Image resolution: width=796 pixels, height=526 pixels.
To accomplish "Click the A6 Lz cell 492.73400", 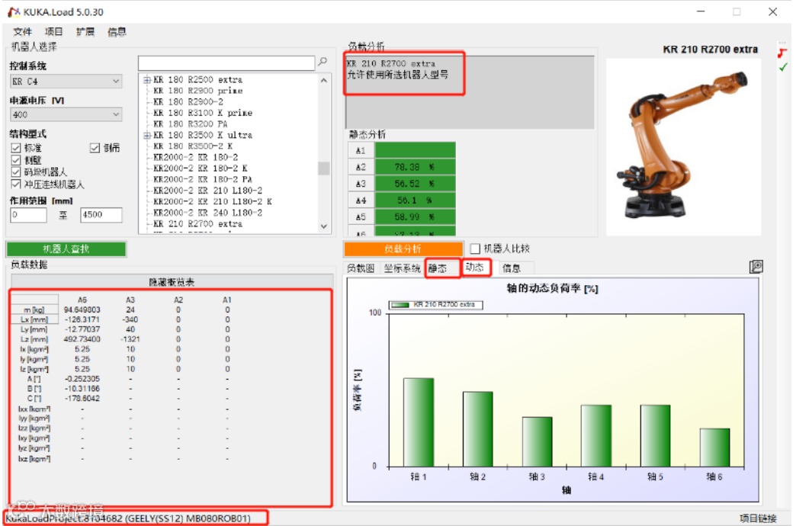I will tap(82, 339).
